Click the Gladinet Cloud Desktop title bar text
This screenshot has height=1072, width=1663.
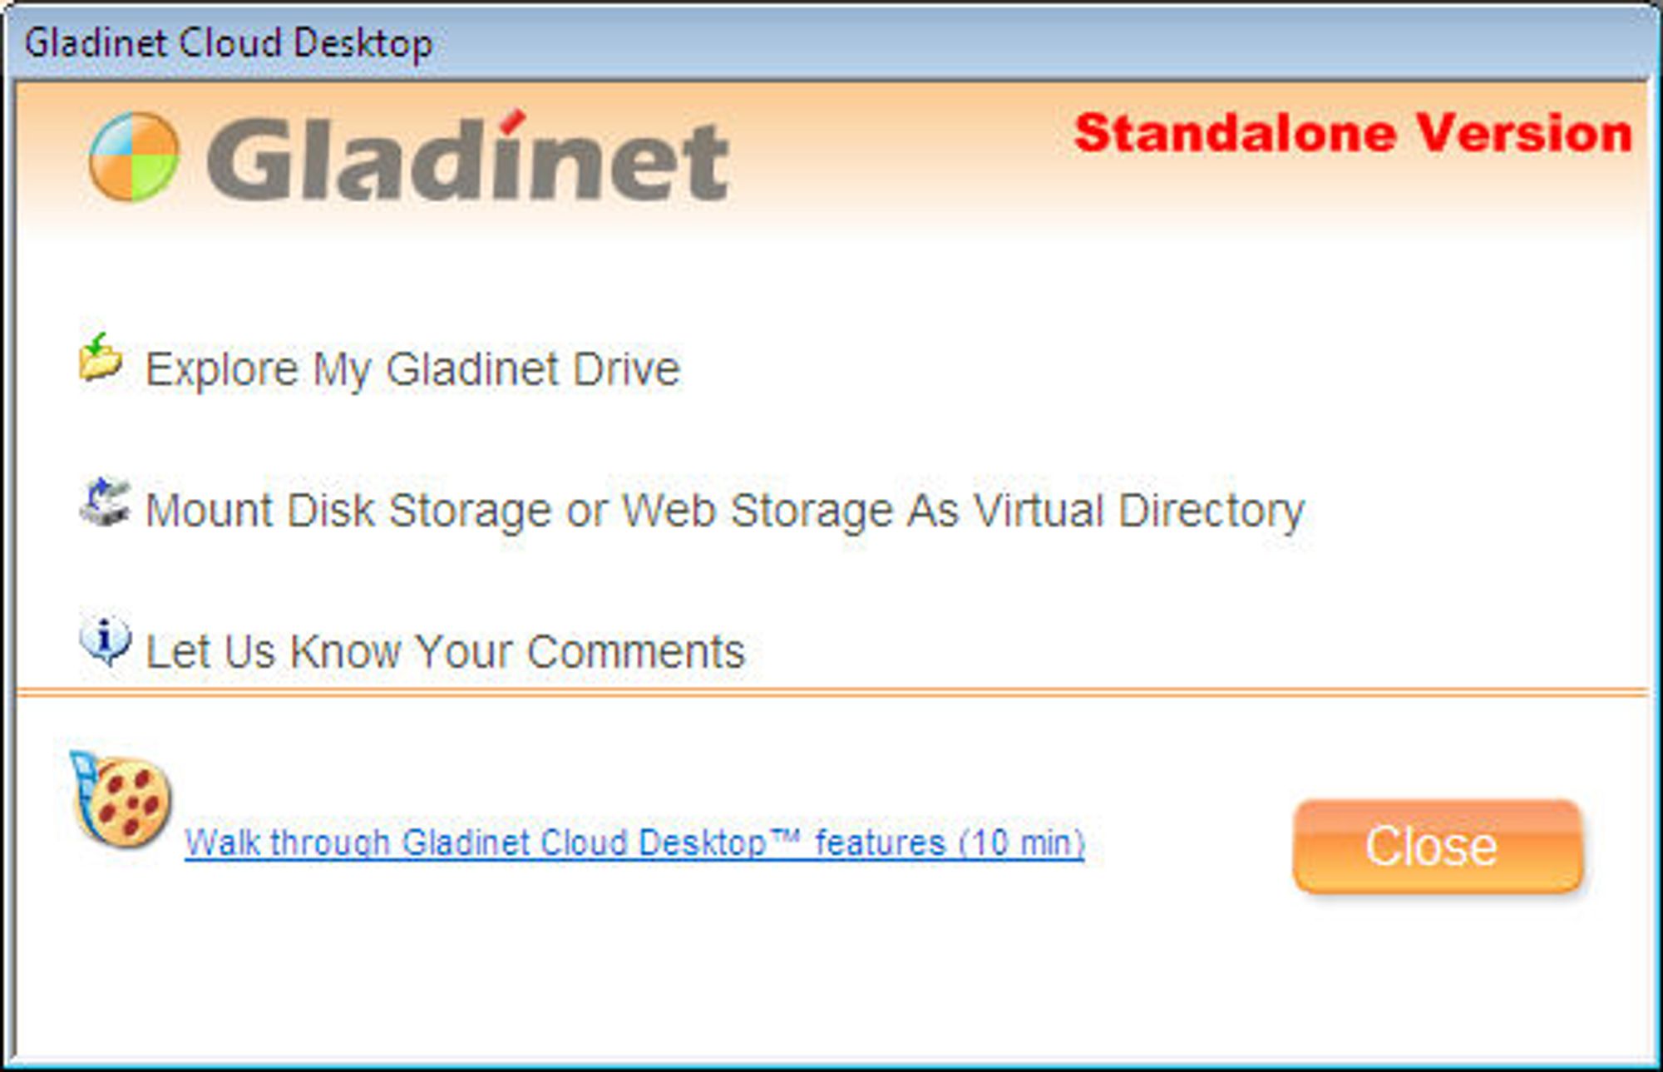tap(229, 42)
